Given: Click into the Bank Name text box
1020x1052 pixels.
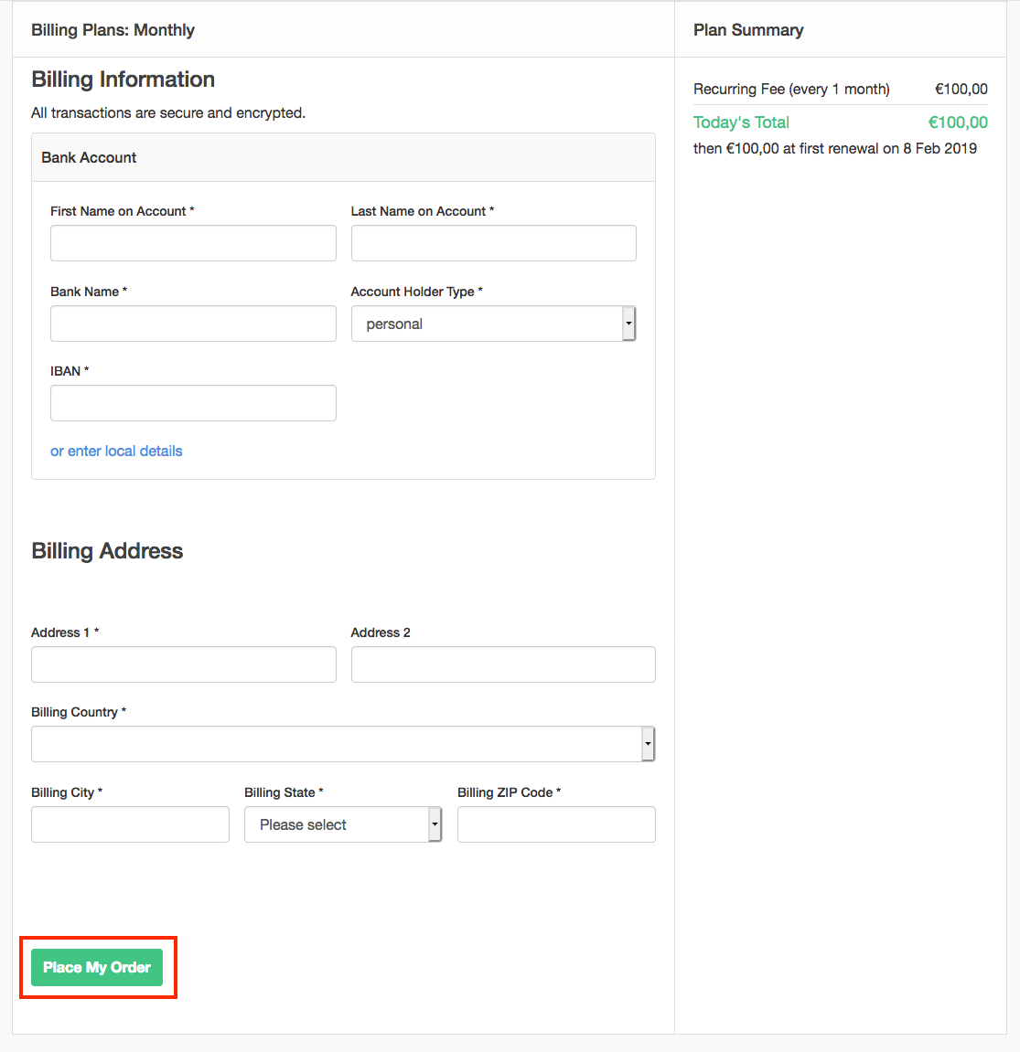Looking at the screenshot, I should coord(193,324).
